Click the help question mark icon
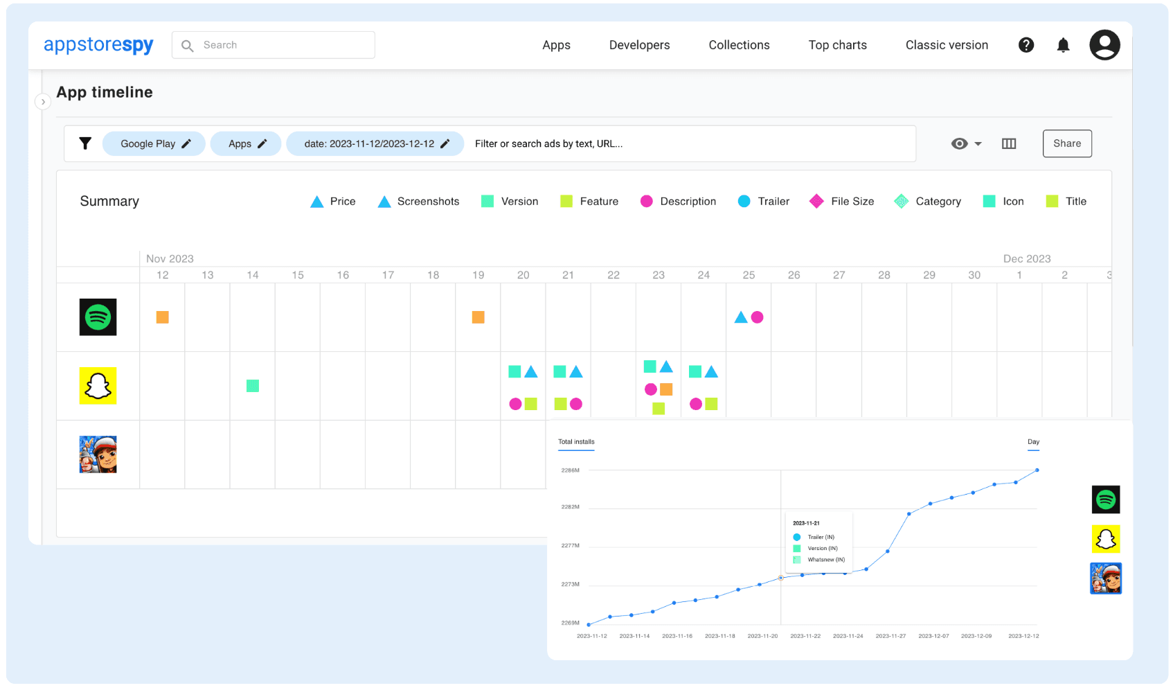Screen dimensions: 1173x690 click(1026, 45)
